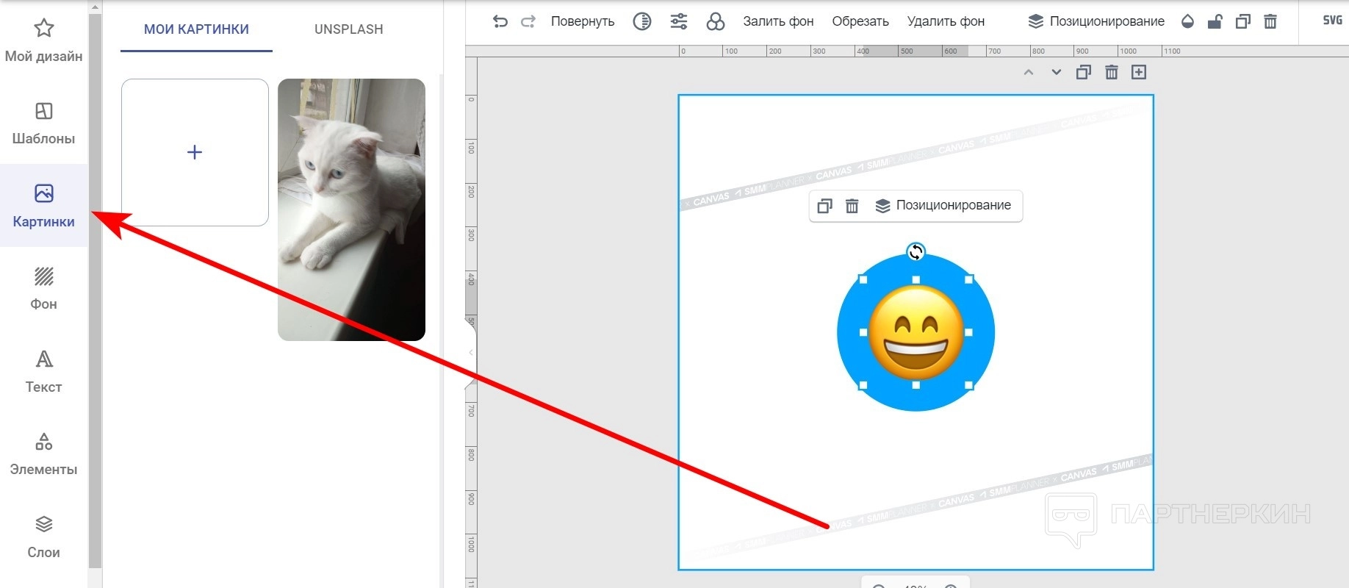Image resolution: width=1349 pixels, height=588 pixels.
Task: Click the rotation handle above the emoji
Action: coord(915,252)
